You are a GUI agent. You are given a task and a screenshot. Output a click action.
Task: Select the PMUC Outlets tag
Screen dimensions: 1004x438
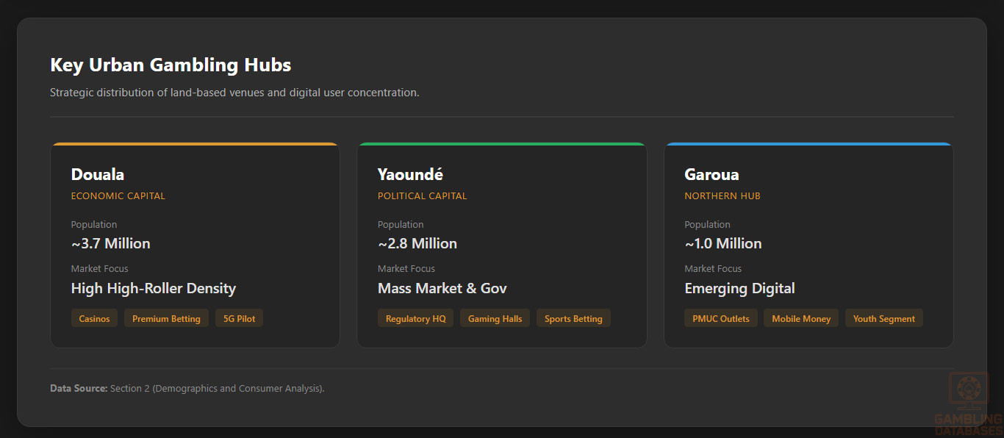pyautogui.click(x=720, y=318)
